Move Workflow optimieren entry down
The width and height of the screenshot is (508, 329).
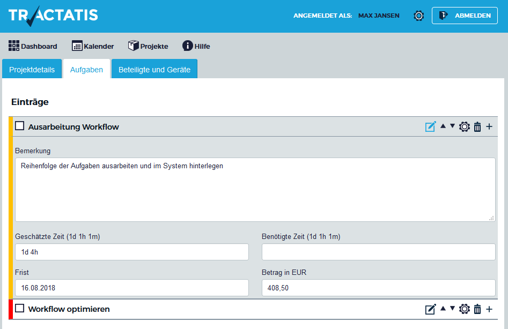(453, 308)
